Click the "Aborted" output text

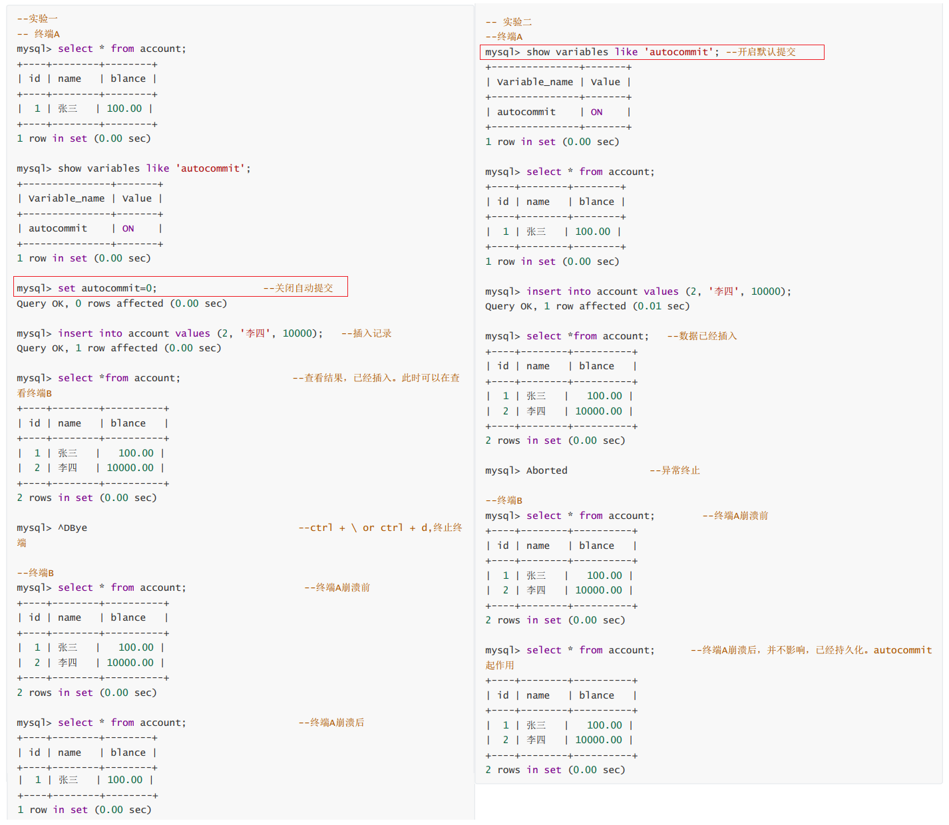(547, 470)
